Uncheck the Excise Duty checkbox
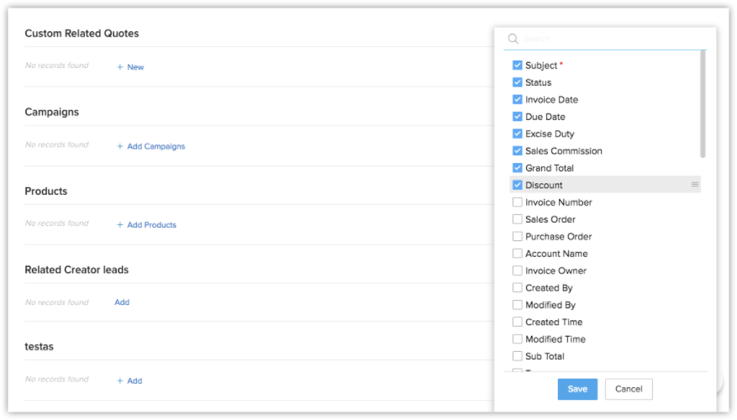This screenshot has height=420, width=737. coord(518,134)
